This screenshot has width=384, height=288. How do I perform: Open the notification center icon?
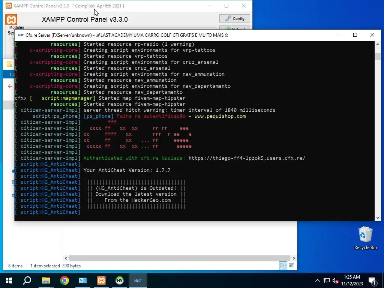(x=372, y=281)
